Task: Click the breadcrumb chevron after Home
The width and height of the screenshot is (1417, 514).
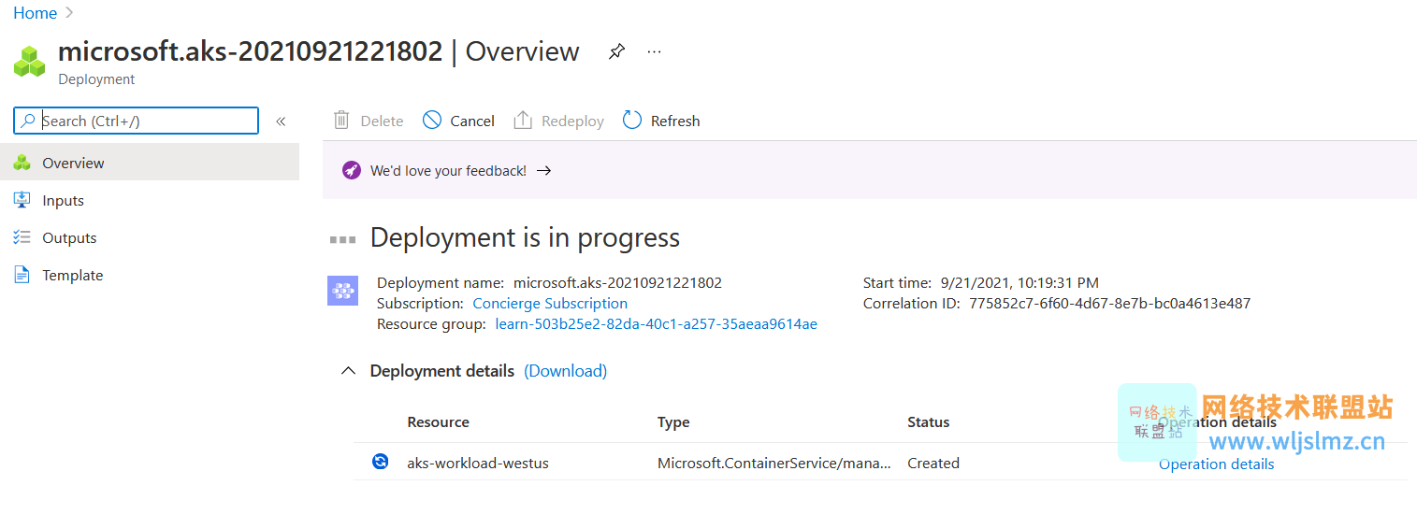Action: (x=69, y=13)
